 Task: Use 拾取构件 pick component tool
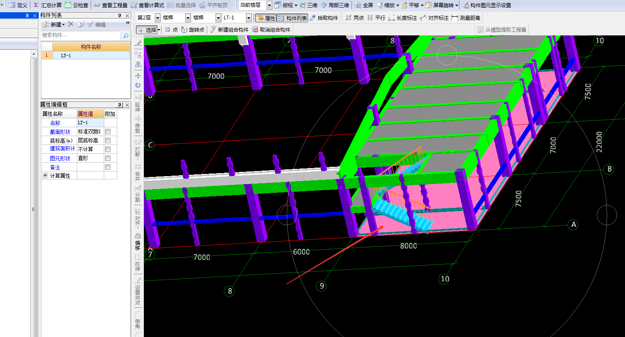click(x=324, y=18)
